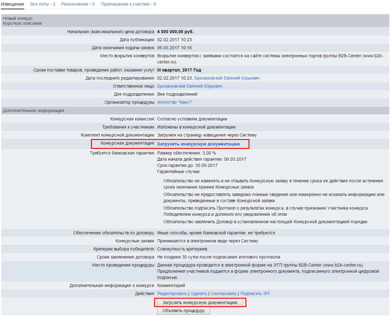390x317 pixels.
Task: Go to Приглашения к участию tab
Action: (x=128, y=4)
